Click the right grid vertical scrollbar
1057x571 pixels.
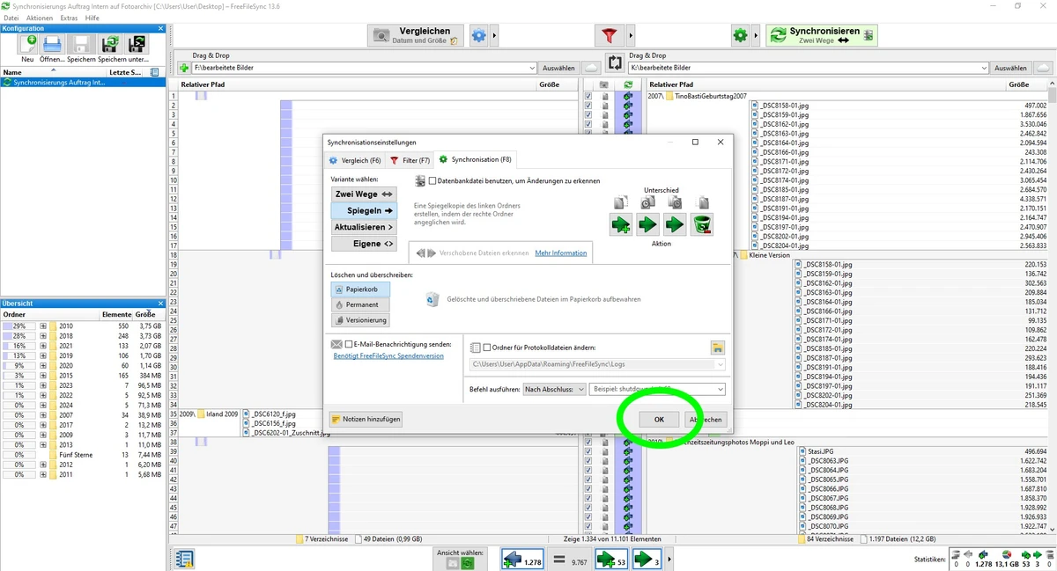point(1053,308)
